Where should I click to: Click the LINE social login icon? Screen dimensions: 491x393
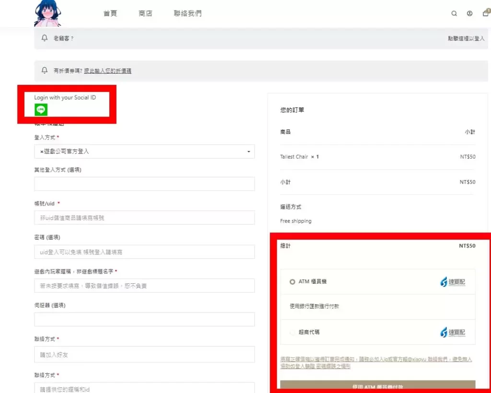pos(40,109)
